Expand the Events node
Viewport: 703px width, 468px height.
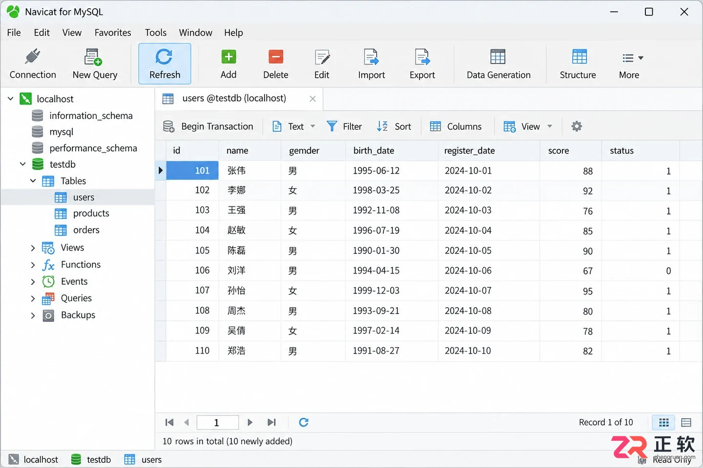point(33,282)
